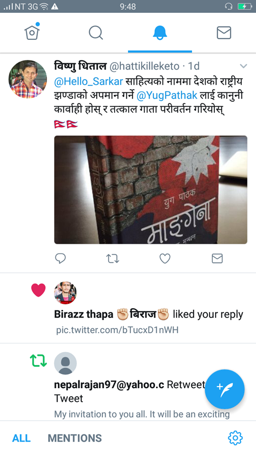Open pic.twitter.com/bTucxD1nWH link
Screen dimensions: 256x455
117,330
